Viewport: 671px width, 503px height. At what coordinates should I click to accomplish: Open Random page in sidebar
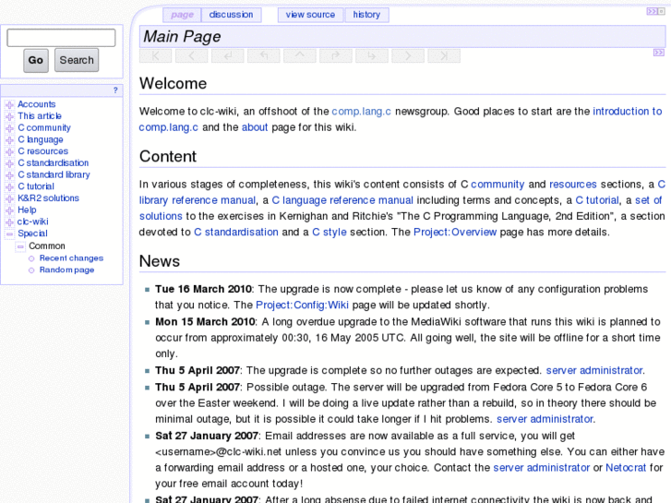(66, 270)
